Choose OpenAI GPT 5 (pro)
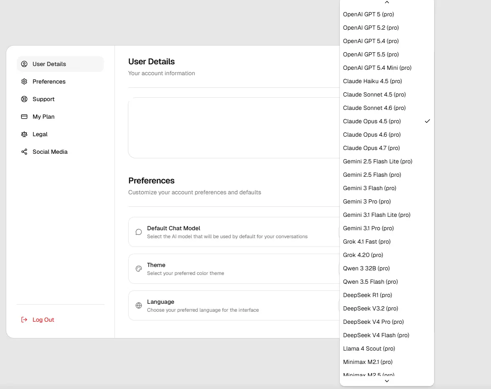 387,14
